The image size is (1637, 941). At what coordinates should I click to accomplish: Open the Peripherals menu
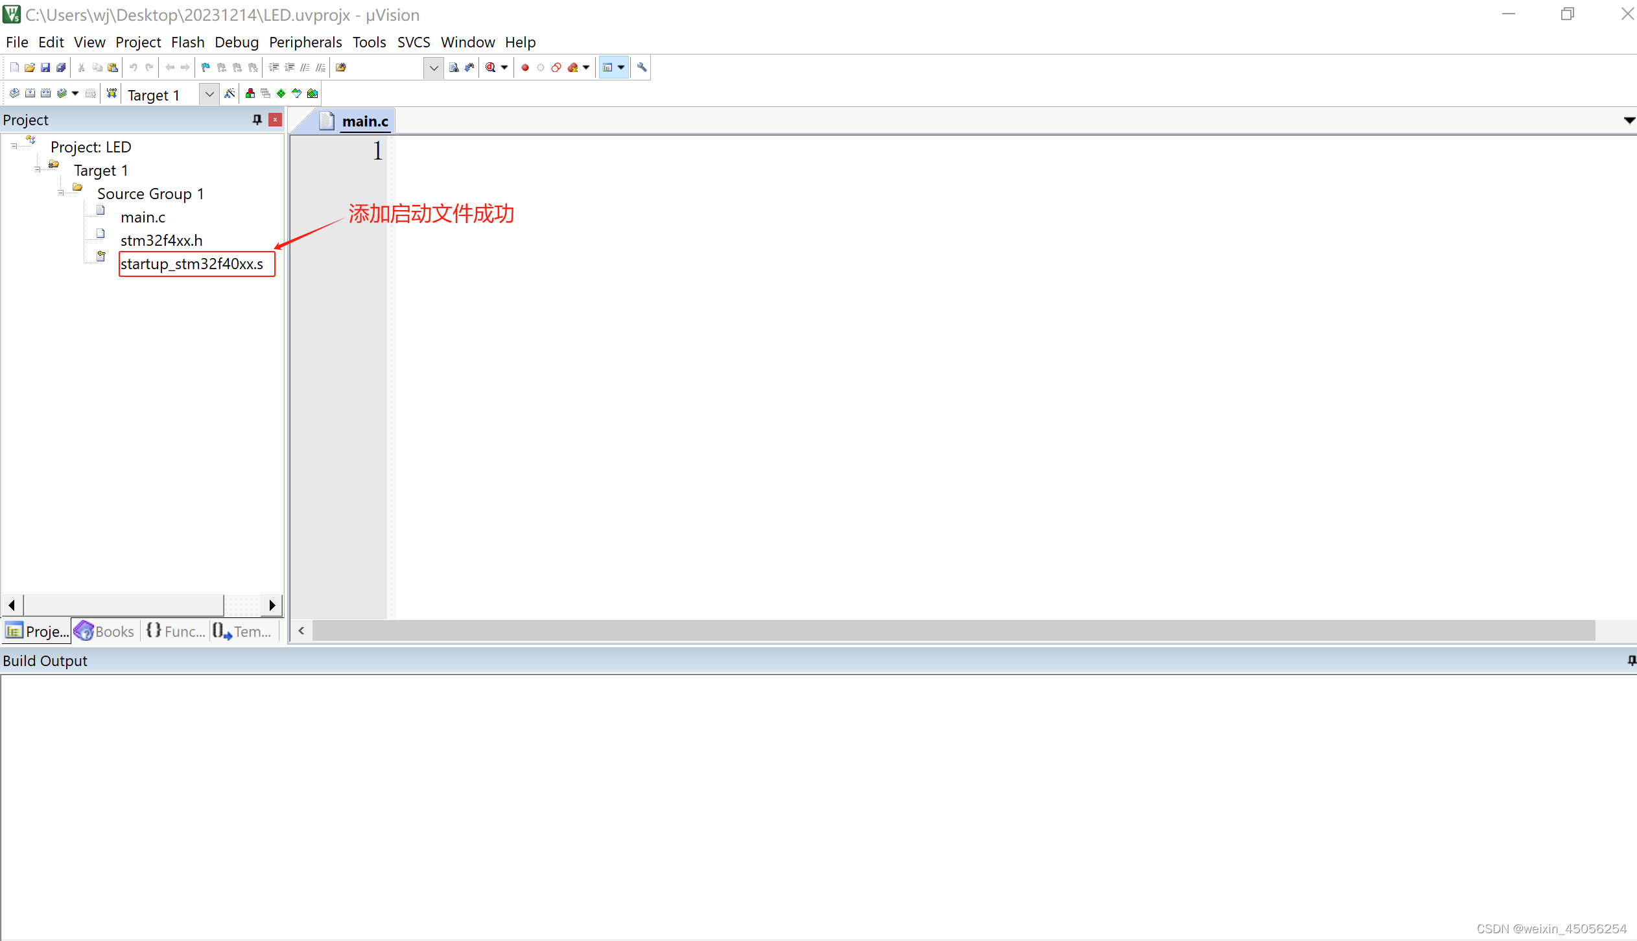(305, 42)
